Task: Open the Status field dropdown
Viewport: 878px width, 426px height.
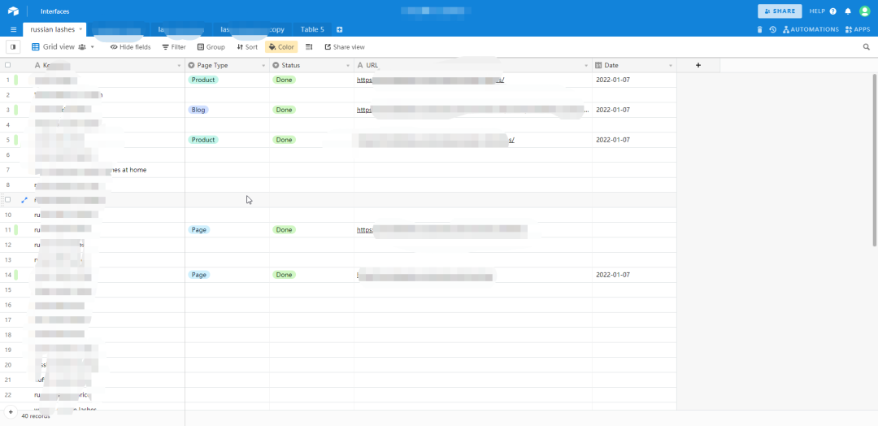Action: click(348, 66)
